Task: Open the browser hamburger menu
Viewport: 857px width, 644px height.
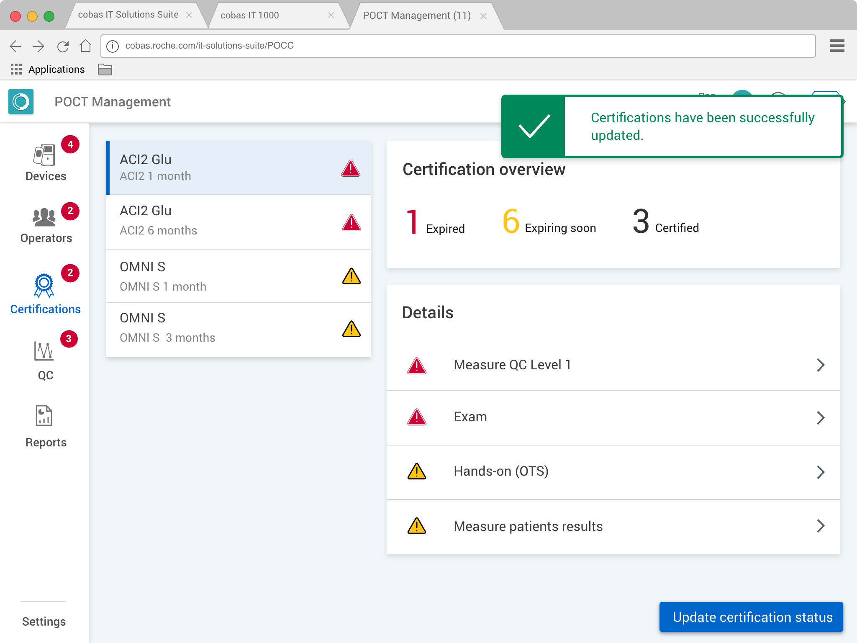Action: tap(837, 46)
